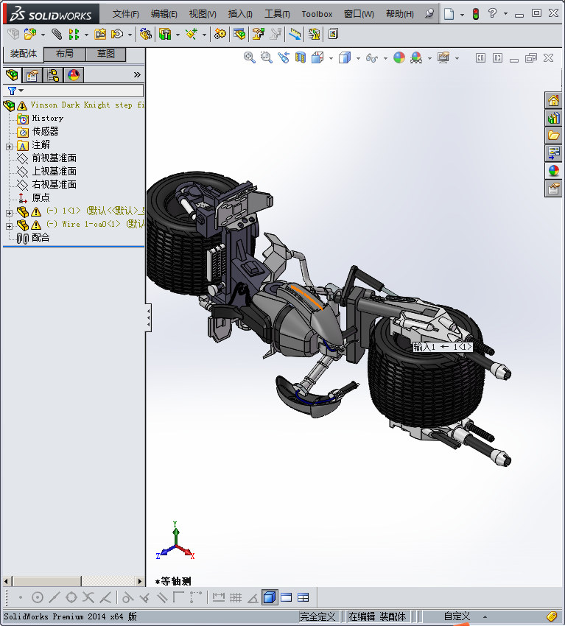Open the Help question mark dropdown arrow
The width and height of the screenshot is (565, 626).
pos(505,14)
